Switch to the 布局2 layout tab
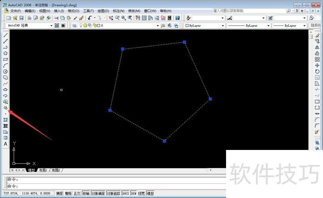This screenshot has width=323, height=198. click(x=56, y=170)
